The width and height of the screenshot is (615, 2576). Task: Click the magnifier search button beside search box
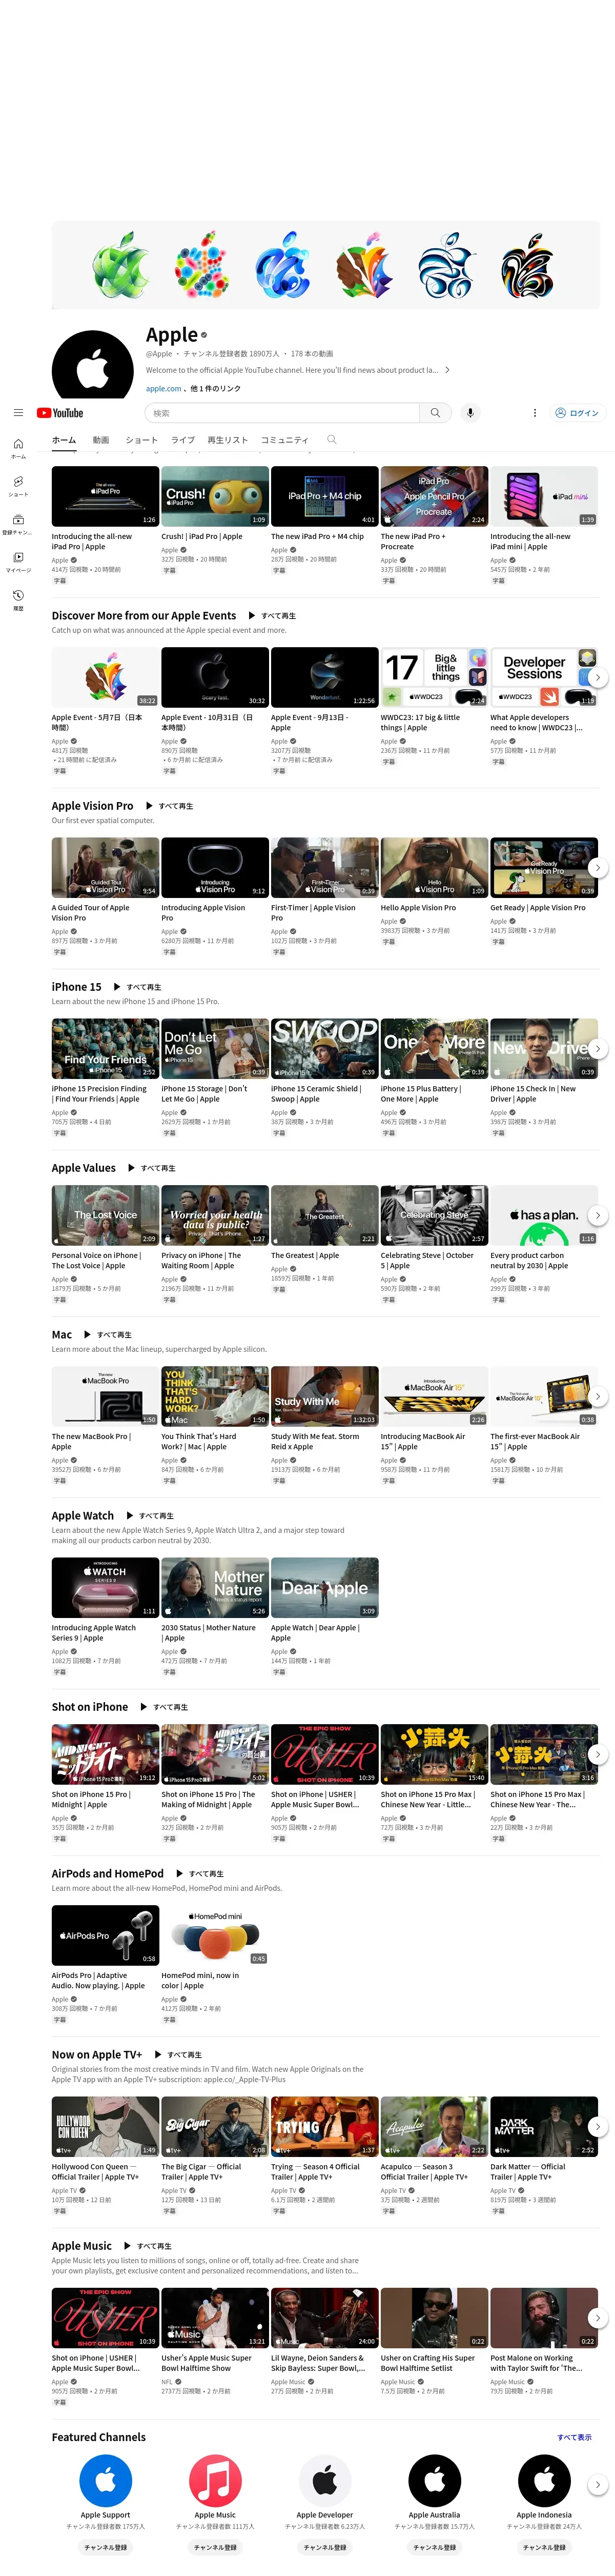(x=435, y=413)
